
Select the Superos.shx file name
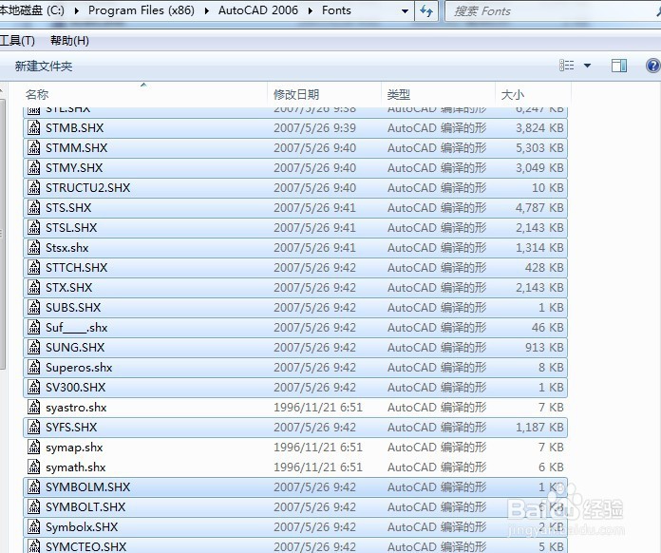click(x=79, y=368)
